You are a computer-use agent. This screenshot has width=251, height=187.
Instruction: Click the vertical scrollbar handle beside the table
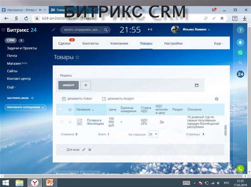[x=226, y=130]
